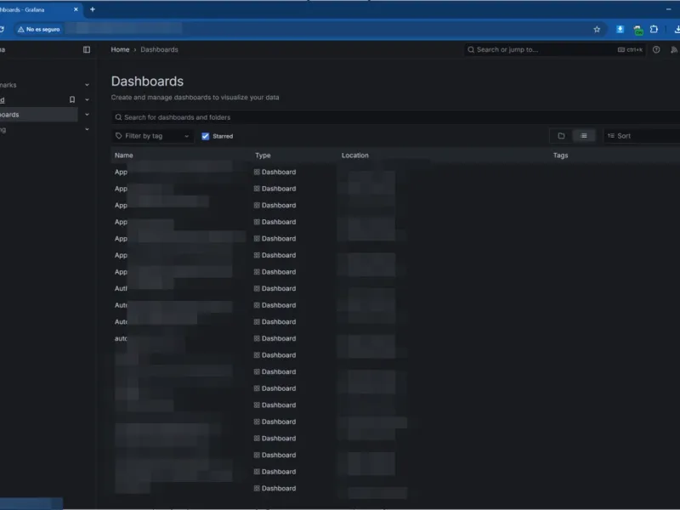Expand the Dashboards sidebar section chevron
The height and width of the screenshot is (510, 680).
tap(88, 115)
